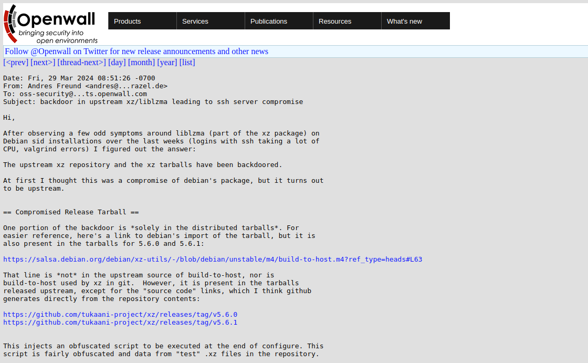Click 'At first I thought this was' line

coord(163,181)
